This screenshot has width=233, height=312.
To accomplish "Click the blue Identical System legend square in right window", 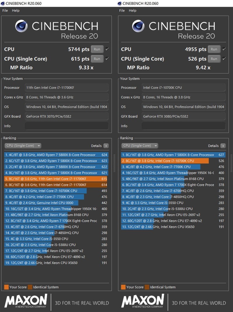I will [x=146, y=287].
